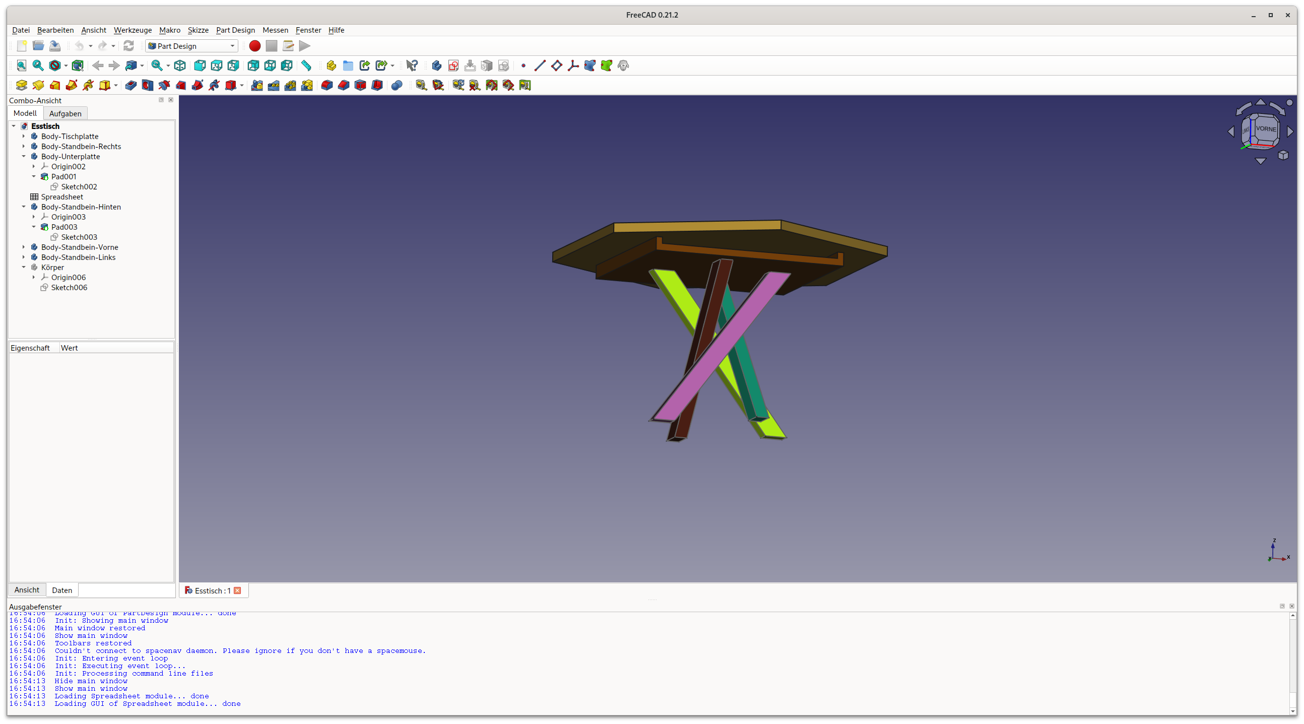Click the Measure distance ruler icon
The height and width of the screenshot is (724, 1304).
306,65
